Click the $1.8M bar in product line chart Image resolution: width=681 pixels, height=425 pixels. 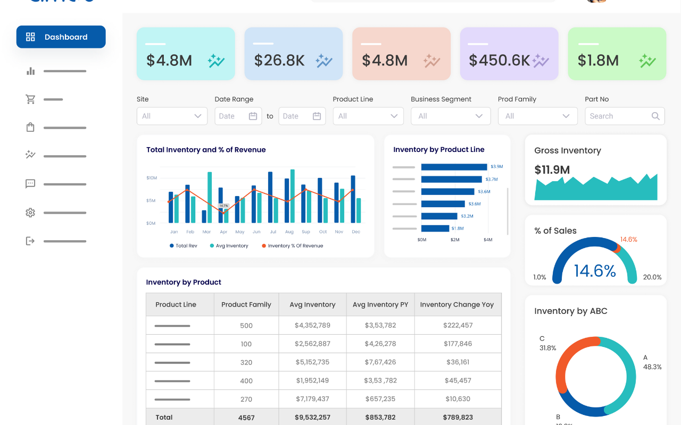(x=435, y=228)
